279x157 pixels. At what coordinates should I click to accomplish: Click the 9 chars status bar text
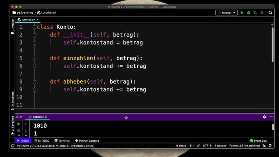pyautogui.click(x=181, y=146)
